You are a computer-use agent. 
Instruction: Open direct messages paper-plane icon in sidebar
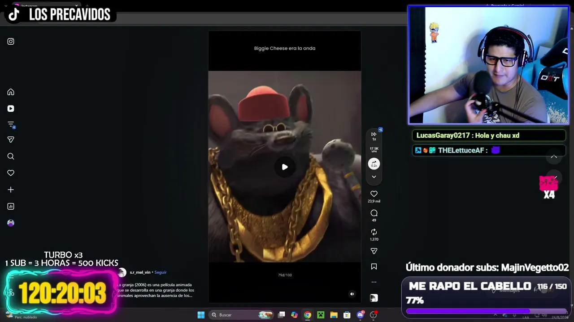(x=11, y=140)
